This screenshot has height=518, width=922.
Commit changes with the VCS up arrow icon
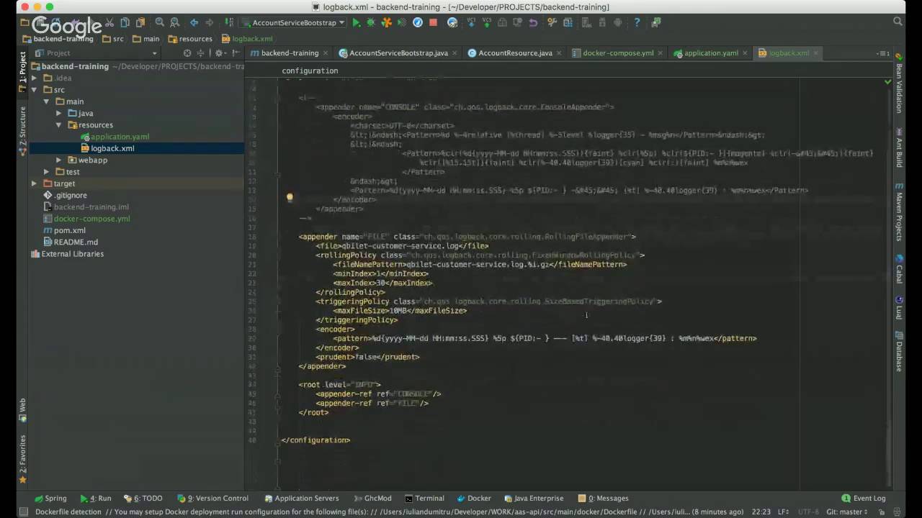click(x=485, y=22)
